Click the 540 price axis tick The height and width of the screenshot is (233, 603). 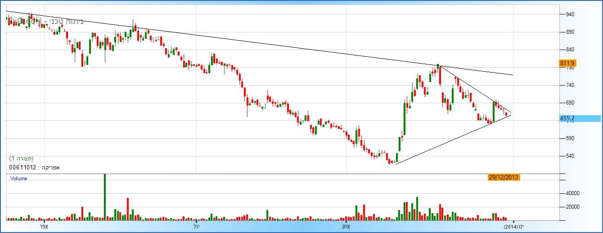tap(569, 156)
